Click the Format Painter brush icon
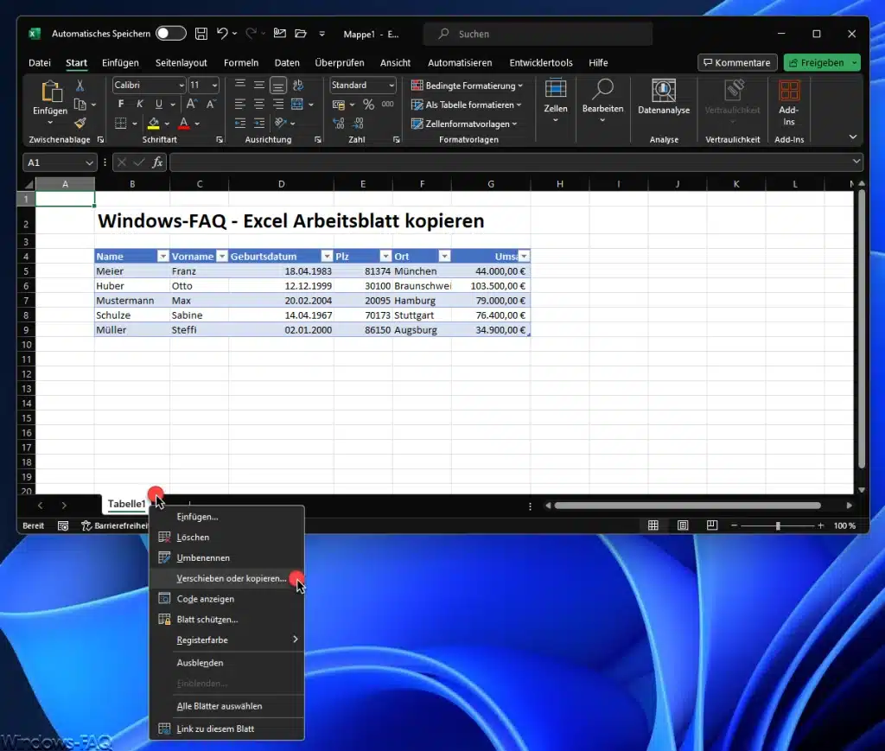Image resolution: width=885 pixels, height=751 pixels. pos(80,123)
